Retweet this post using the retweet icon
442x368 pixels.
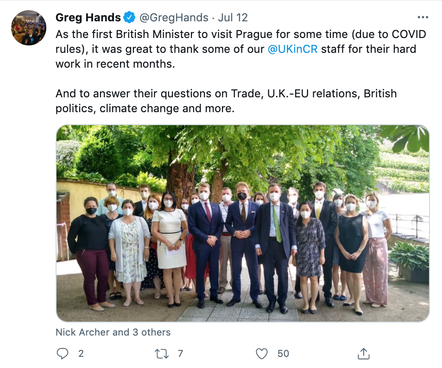pyautogui.click(x=161, y=354)
